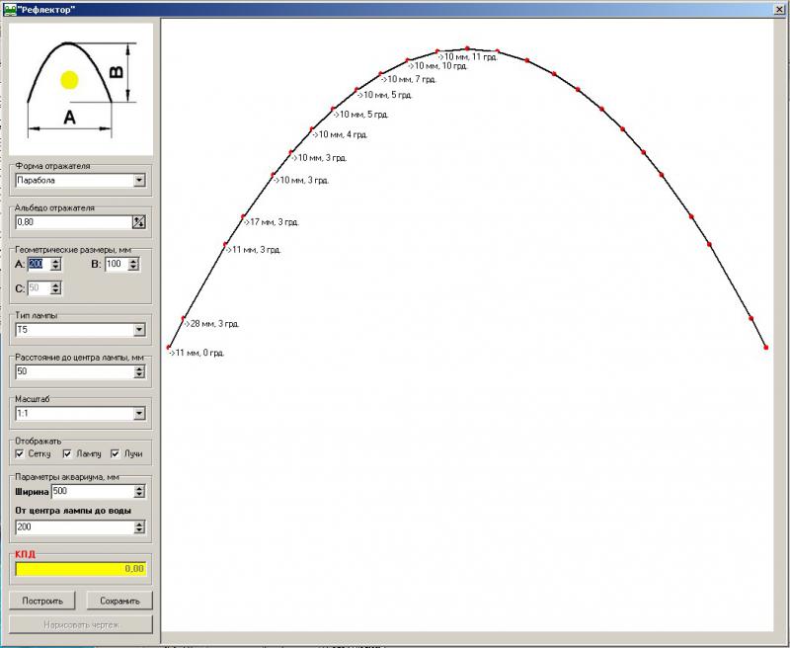Click the reflector shape preview diagram

[x=81, y=84]
